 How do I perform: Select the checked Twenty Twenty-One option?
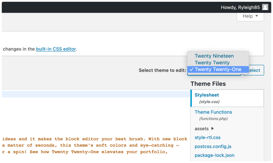point(218,69)
